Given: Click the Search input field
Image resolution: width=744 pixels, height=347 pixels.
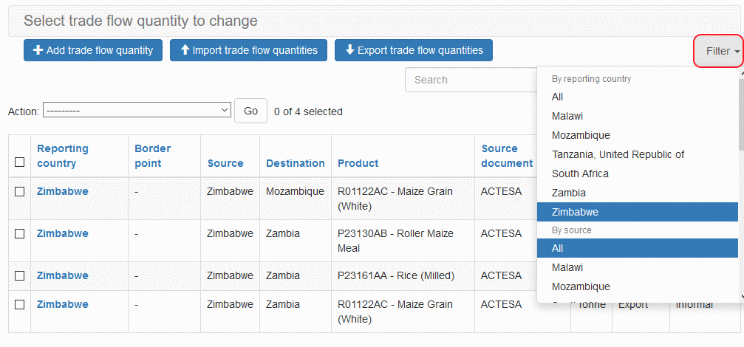Looking at the screenshot, I should point(471,80).
